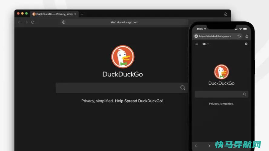Viewport: 269px width, 151px height.
Task: Click the desktop browser back arrow
Action: pyautogui.click(x=20, y=22)
